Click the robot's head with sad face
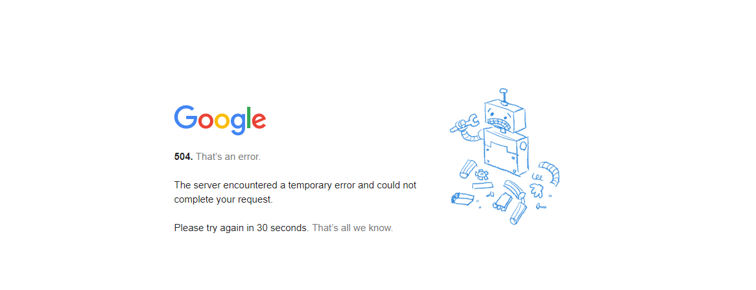This screenshot has height=290, width=756. pos(504,116)
